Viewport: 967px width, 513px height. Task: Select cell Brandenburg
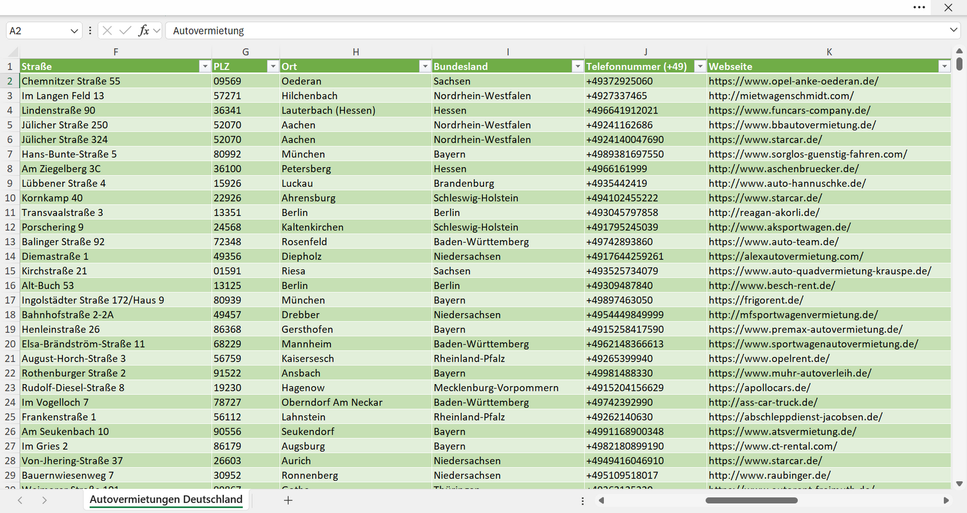tap(508, 183)
